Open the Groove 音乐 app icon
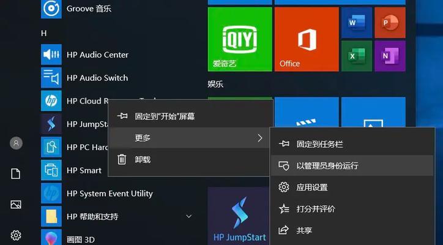The height and width of the screenshot is (245, 443). [x=51, y=9]
